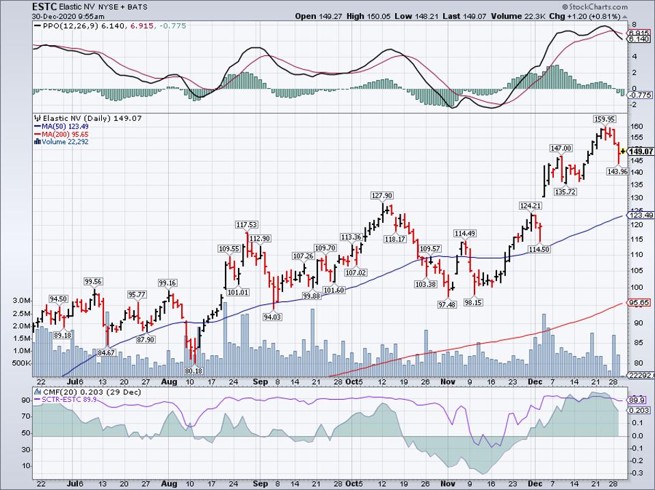The width and height of the screenshot is (655, 490).
Task: Click the 147.00 price high label
Action: (x=561, y=148)
